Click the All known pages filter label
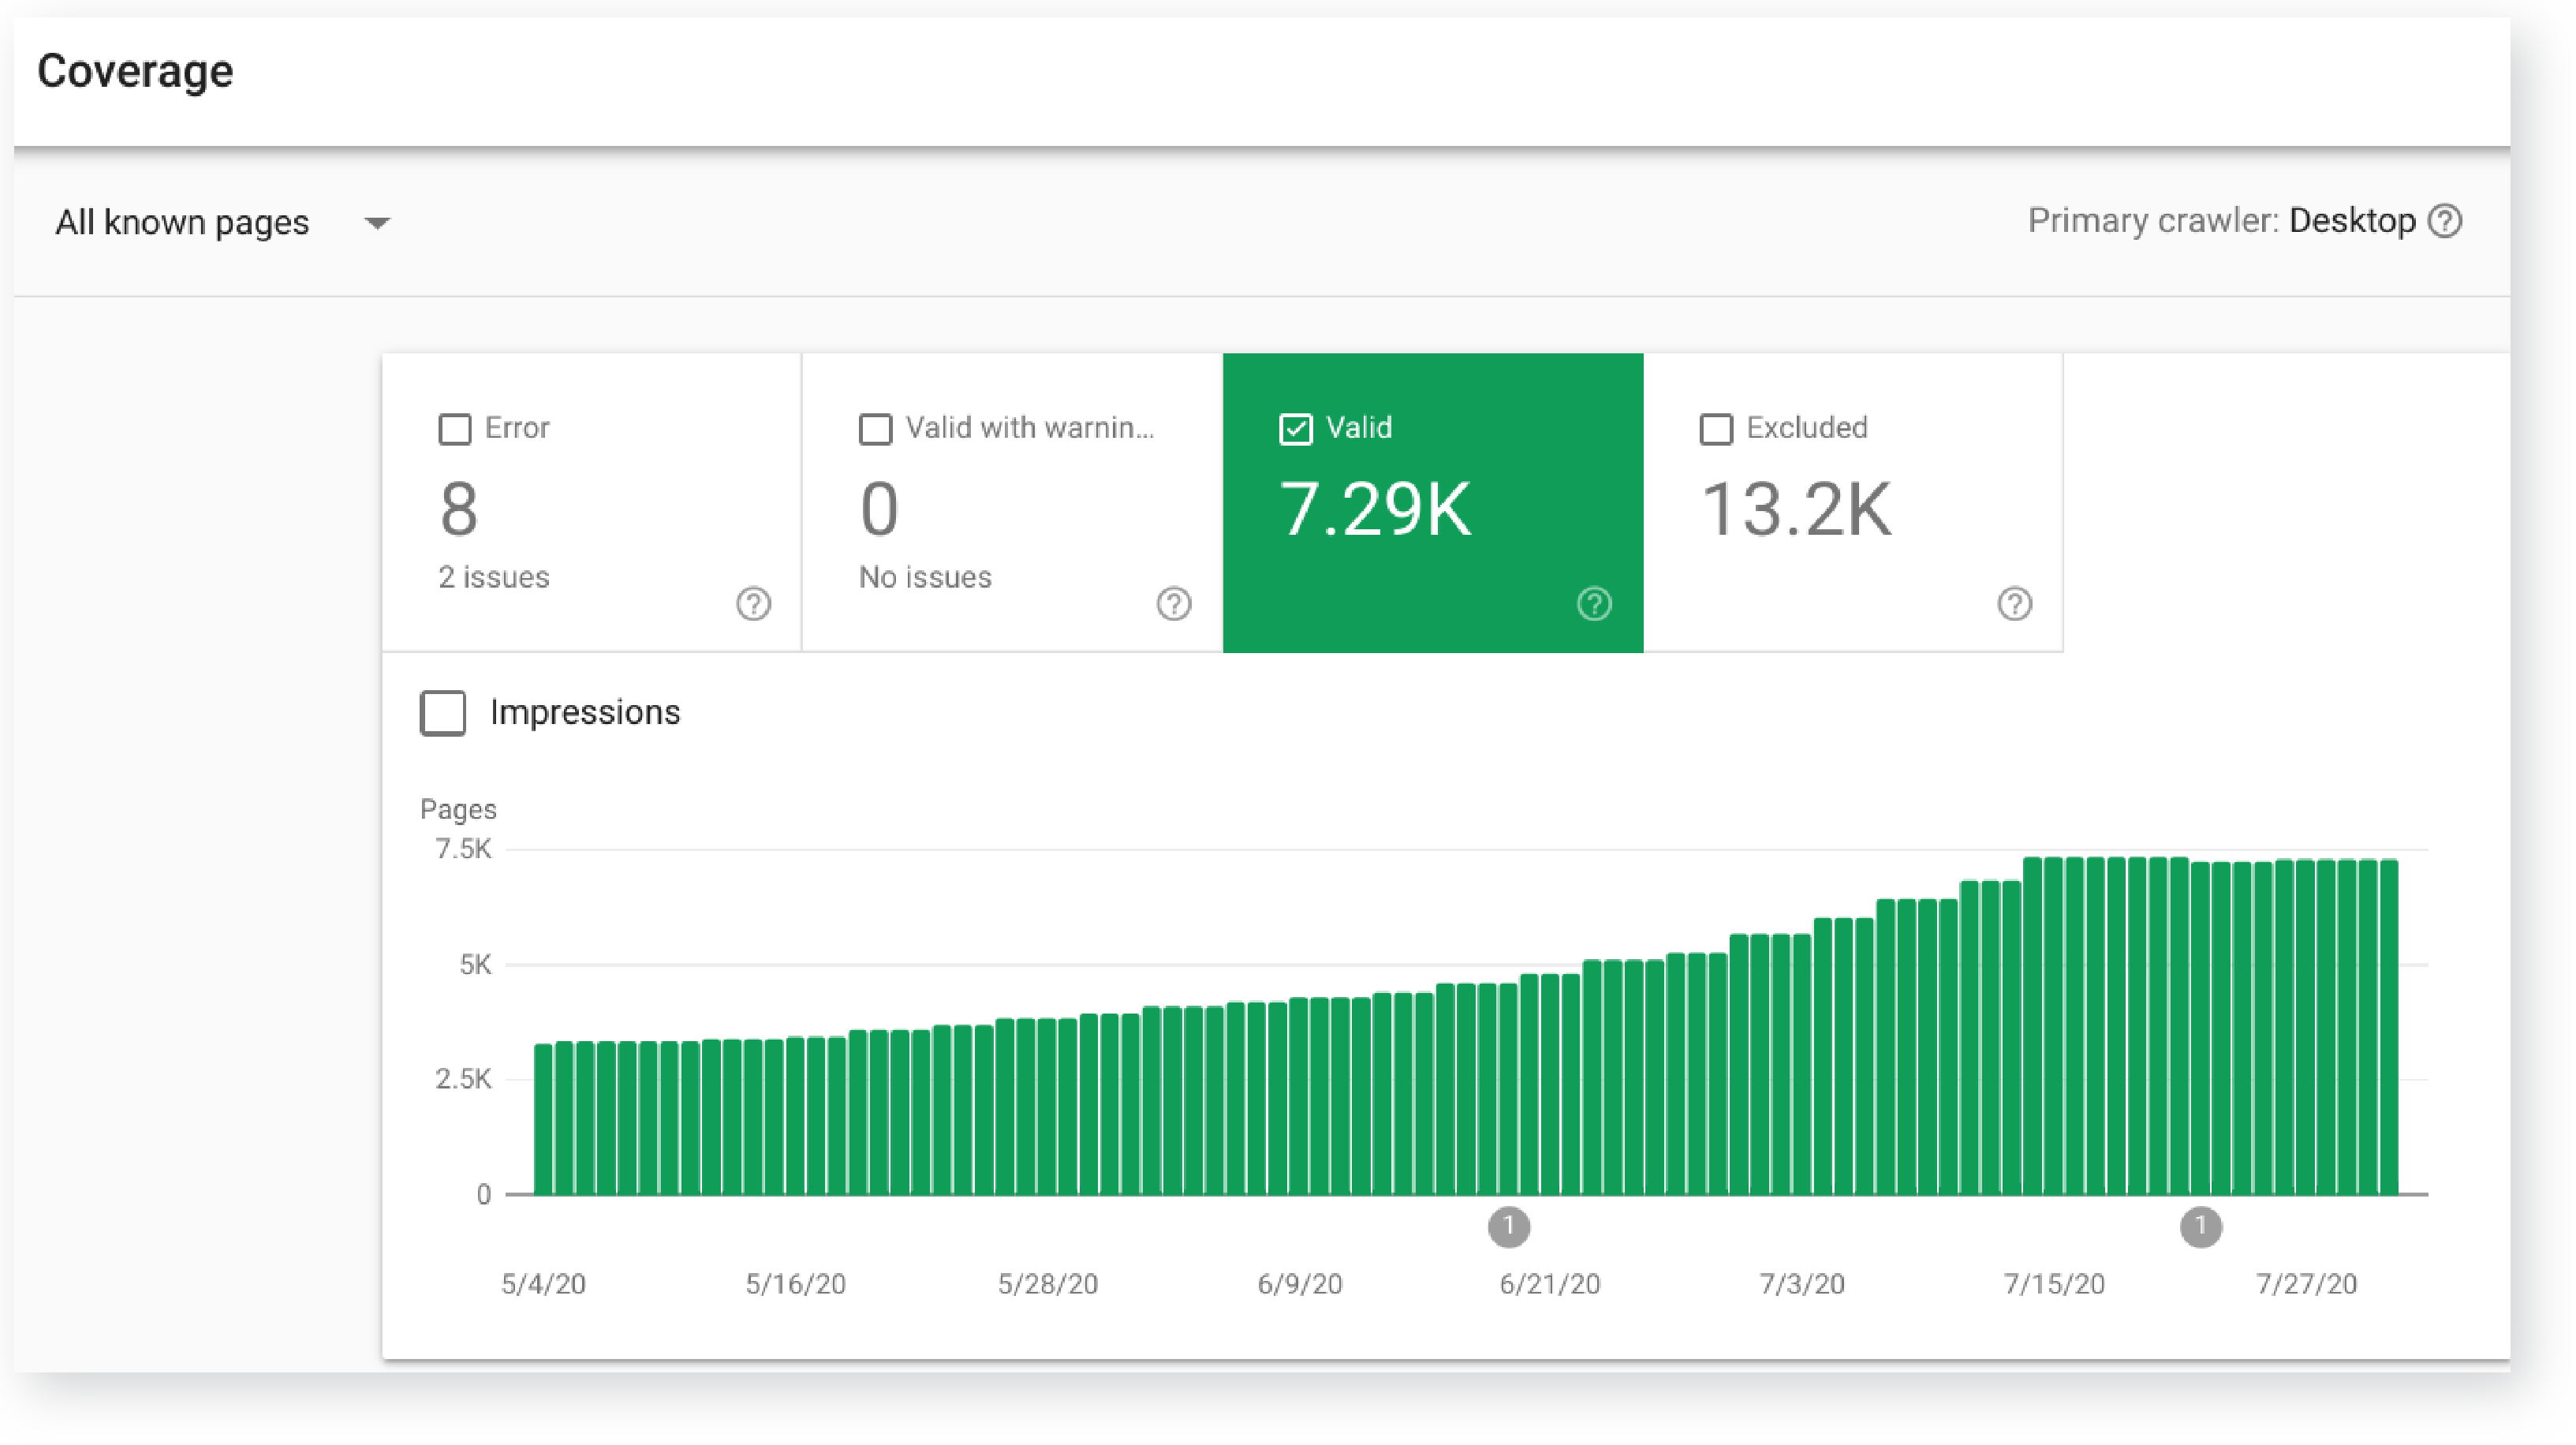Screen dimensions: 2576x1445 point(182,222)
